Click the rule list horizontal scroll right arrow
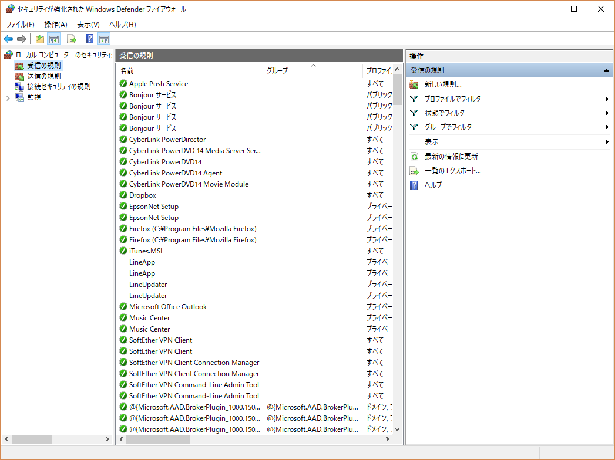 click(388, 439)
